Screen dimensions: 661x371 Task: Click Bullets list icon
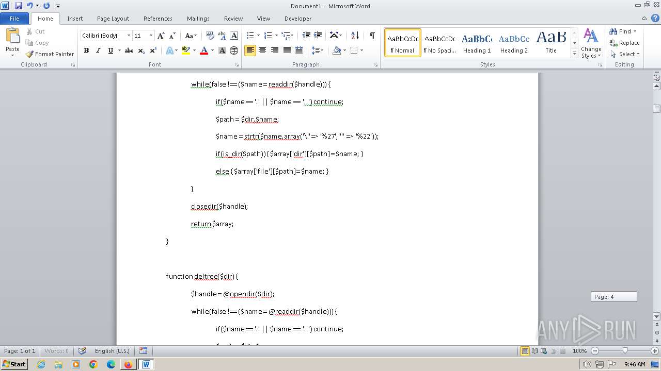coord(250,36)
